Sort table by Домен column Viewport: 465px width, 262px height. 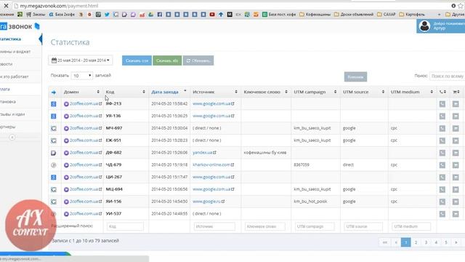point(82,92)
